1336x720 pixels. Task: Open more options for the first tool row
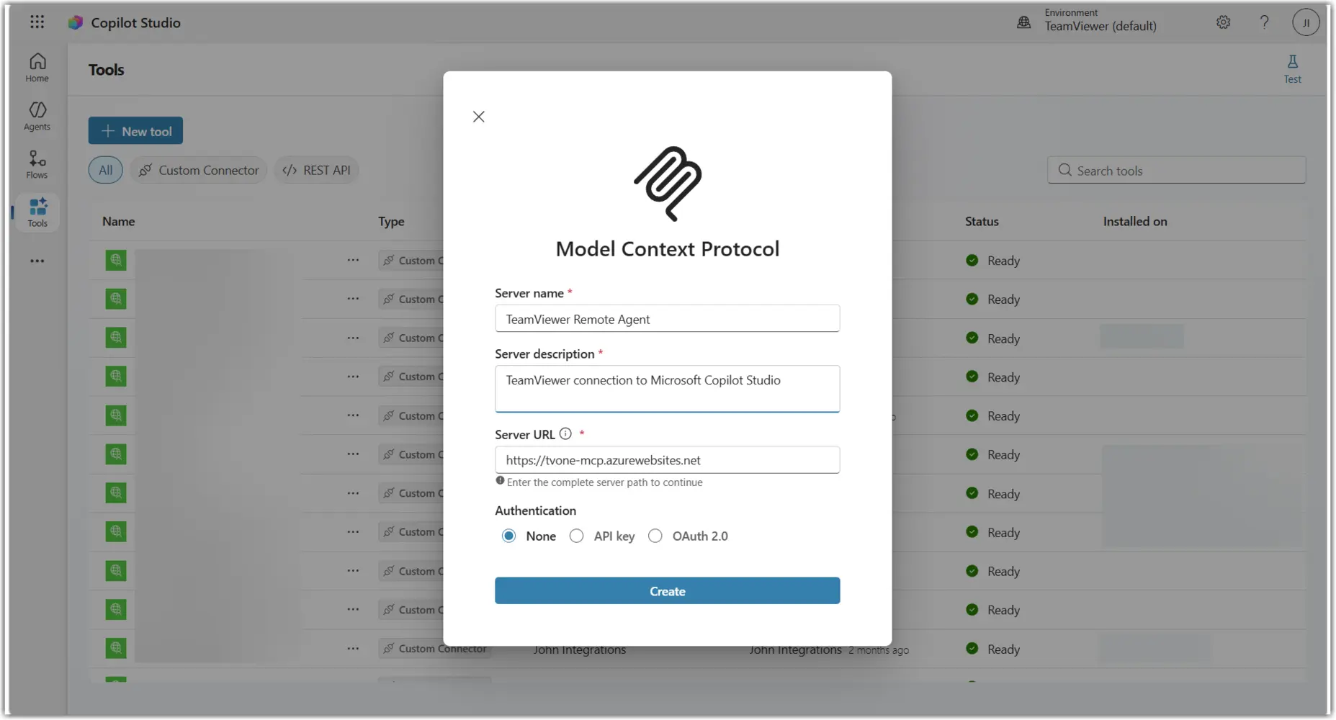click(353, 261)
